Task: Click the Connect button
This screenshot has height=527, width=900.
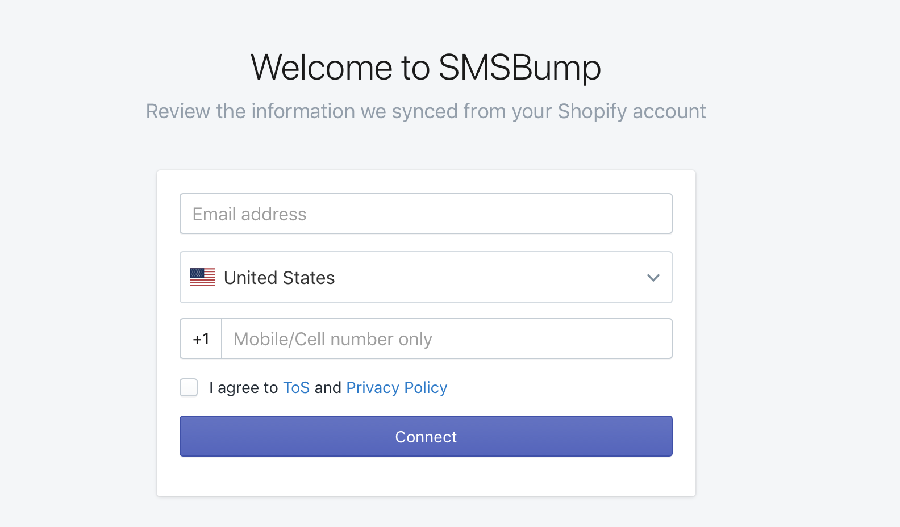Action: tap(426, 436)
